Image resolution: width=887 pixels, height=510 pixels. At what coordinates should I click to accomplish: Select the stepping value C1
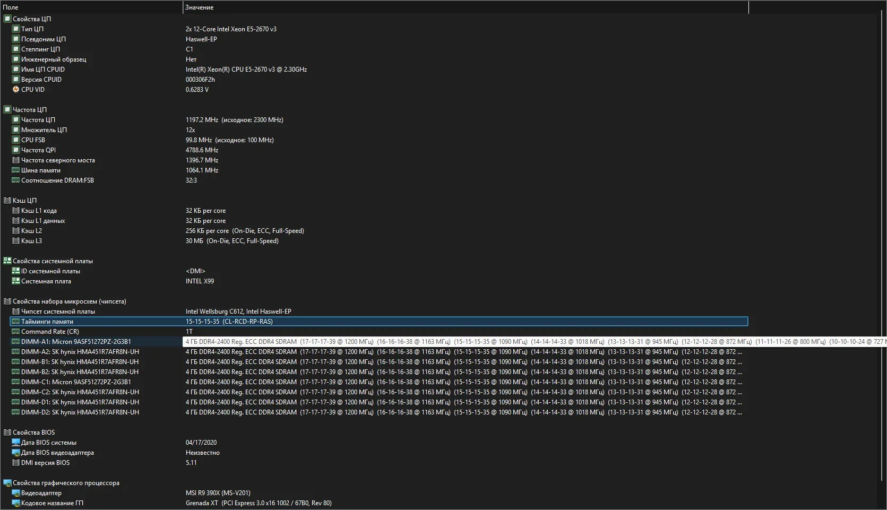190,49
